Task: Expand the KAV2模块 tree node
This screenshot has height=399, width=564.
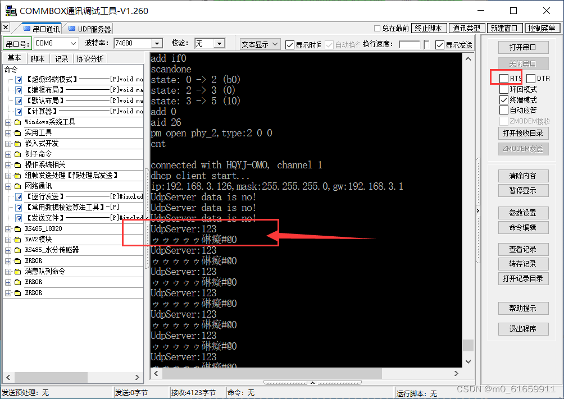Action: tap(8, 240)
